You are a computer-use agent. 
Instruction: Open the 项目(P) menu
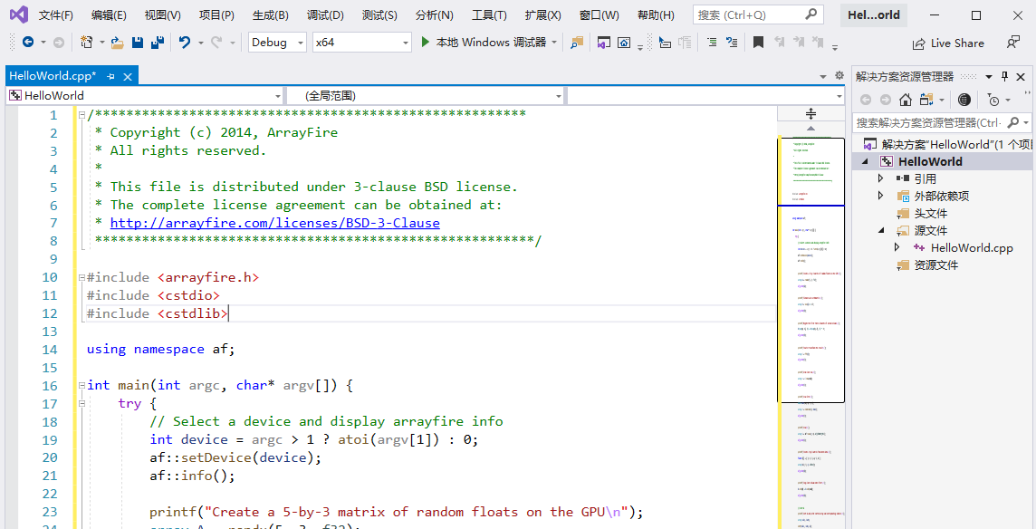(x=216, y=15)
